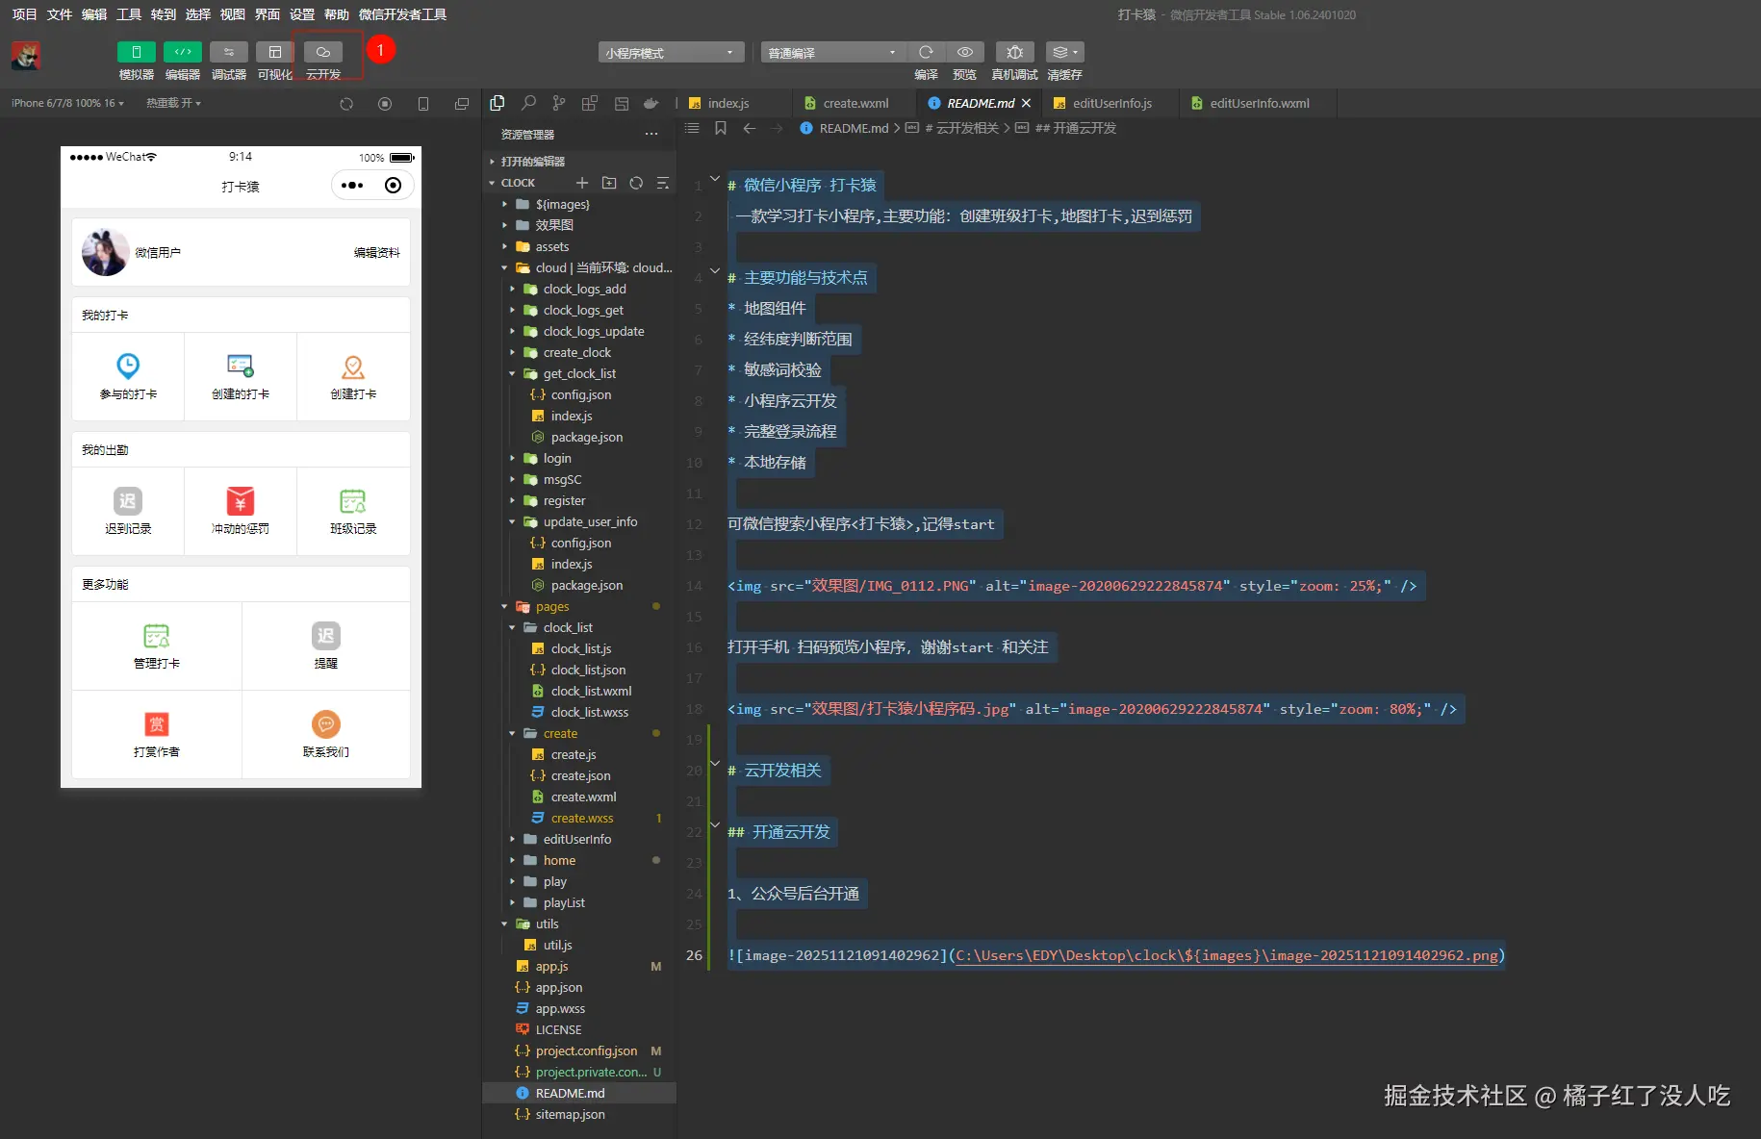The width and height of the screenshot is (1761, 1139).
Task: Close the README.md tab
Action: coord(1026,103)
